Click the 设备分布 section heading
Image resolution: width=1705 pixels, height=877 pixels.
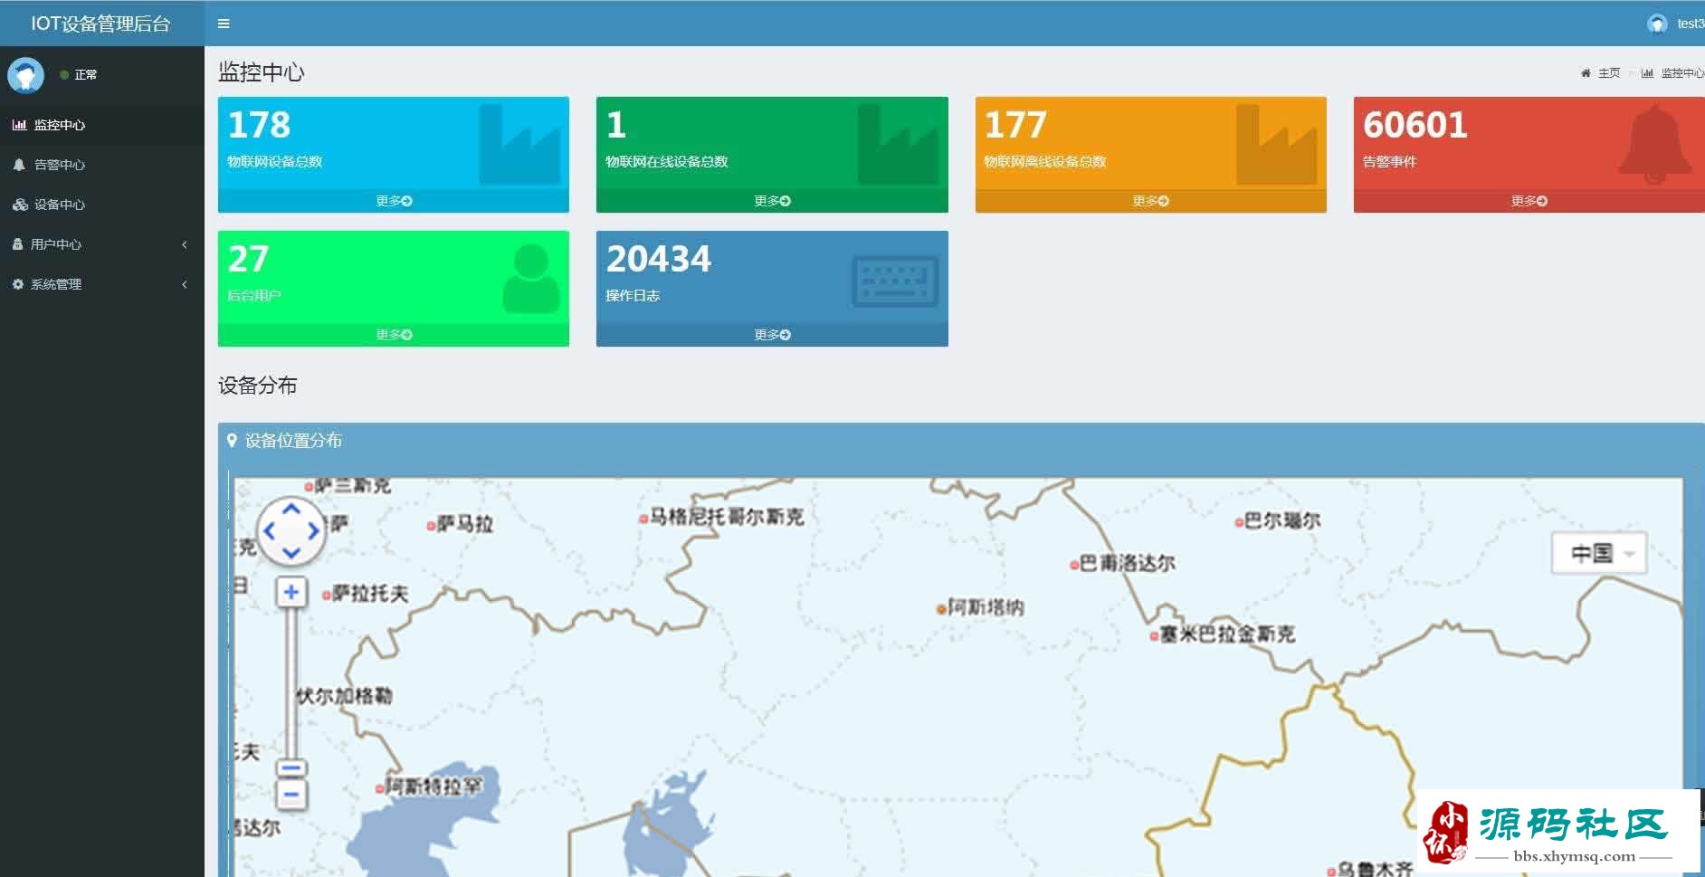[258, 386]
